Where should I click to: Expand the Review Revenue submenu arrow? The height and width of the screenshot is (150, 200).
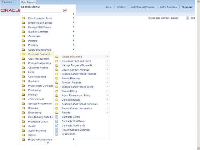point(107,78)
